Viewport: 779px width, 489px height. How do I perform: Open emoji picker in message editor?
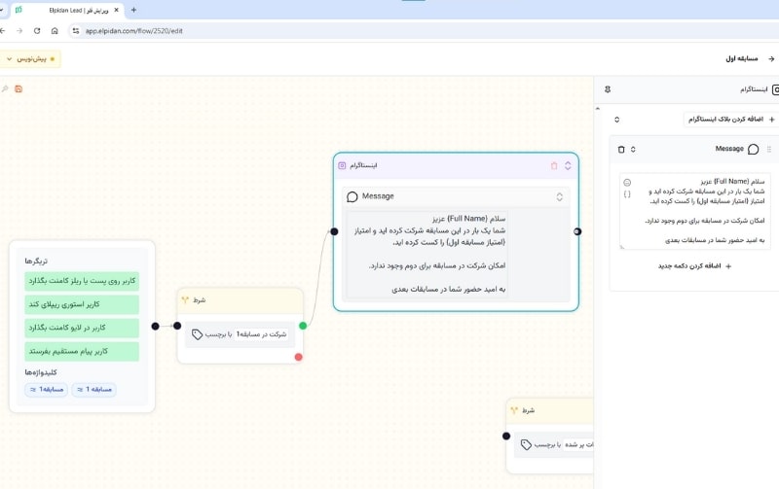[x=627, y=183]
